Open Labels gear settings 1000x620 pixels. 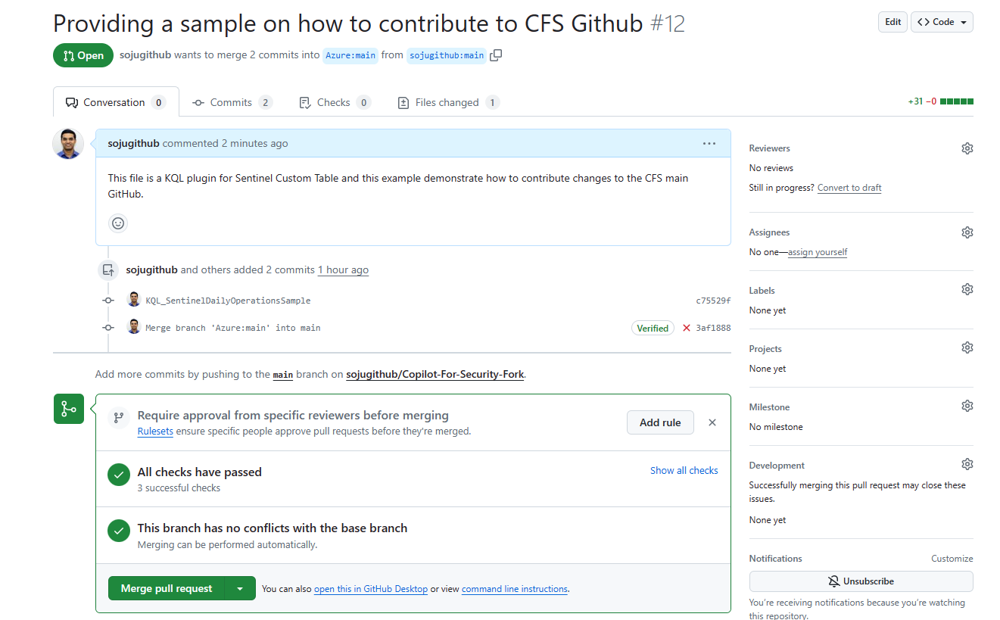[x=967, y=290]
